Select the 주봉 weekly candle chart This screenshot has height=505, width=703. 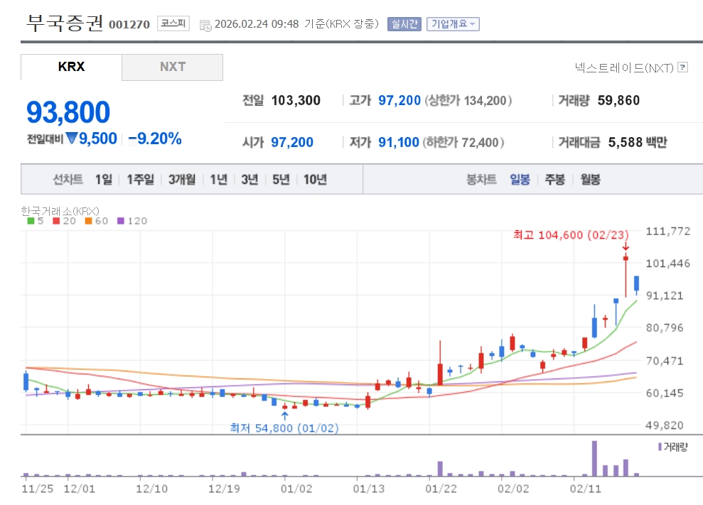554,180
